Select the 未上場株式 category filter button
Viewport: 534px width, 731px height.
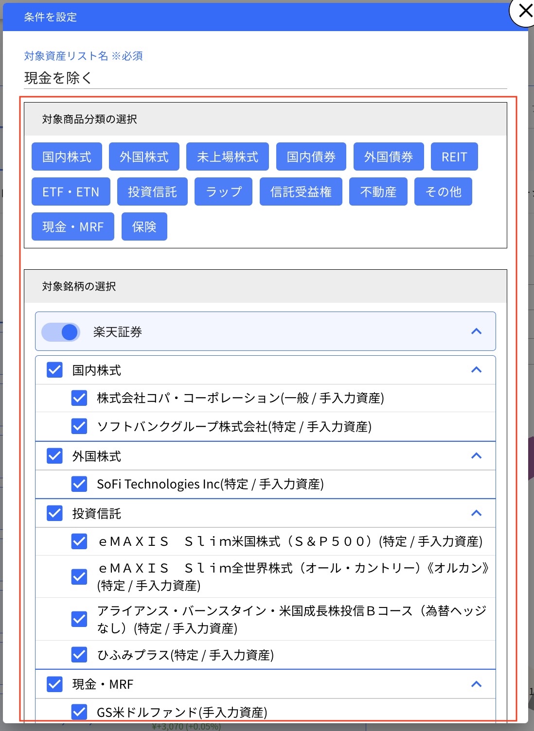(227, 157)
